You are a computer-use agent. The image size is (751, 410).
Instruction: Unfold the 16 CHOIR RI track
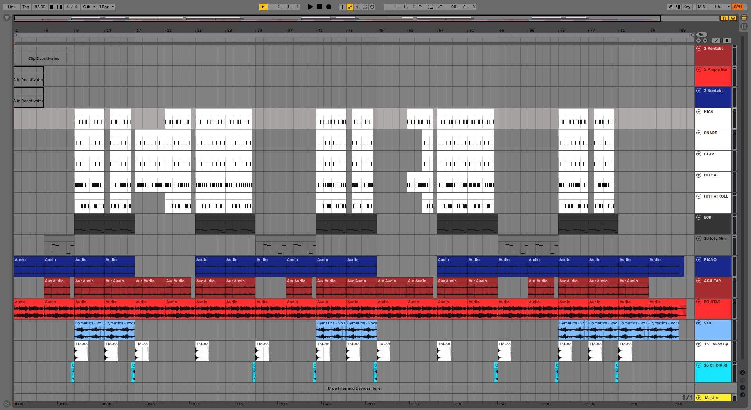click(x=699, y=365)
